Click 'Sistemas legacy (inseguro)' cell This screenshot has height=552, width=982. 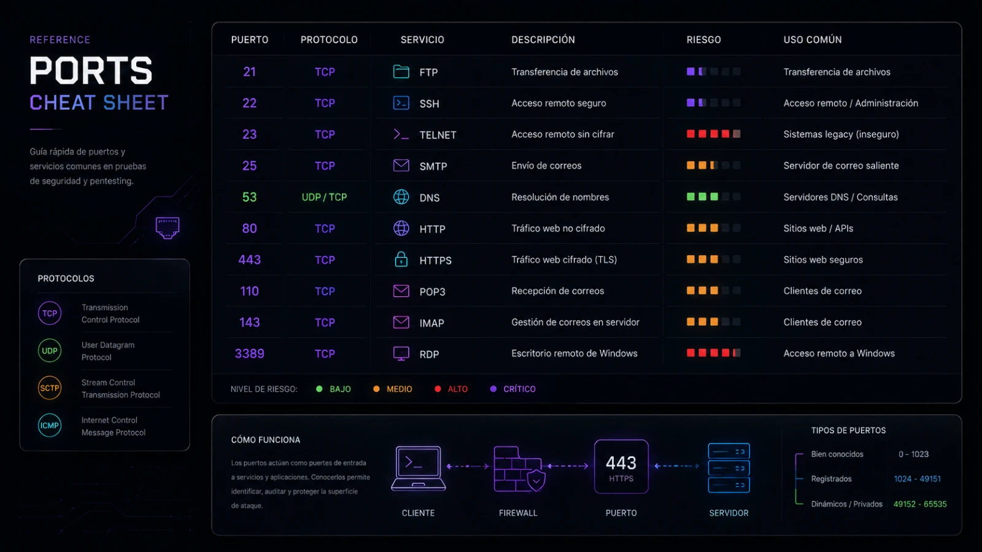(841, 134)
